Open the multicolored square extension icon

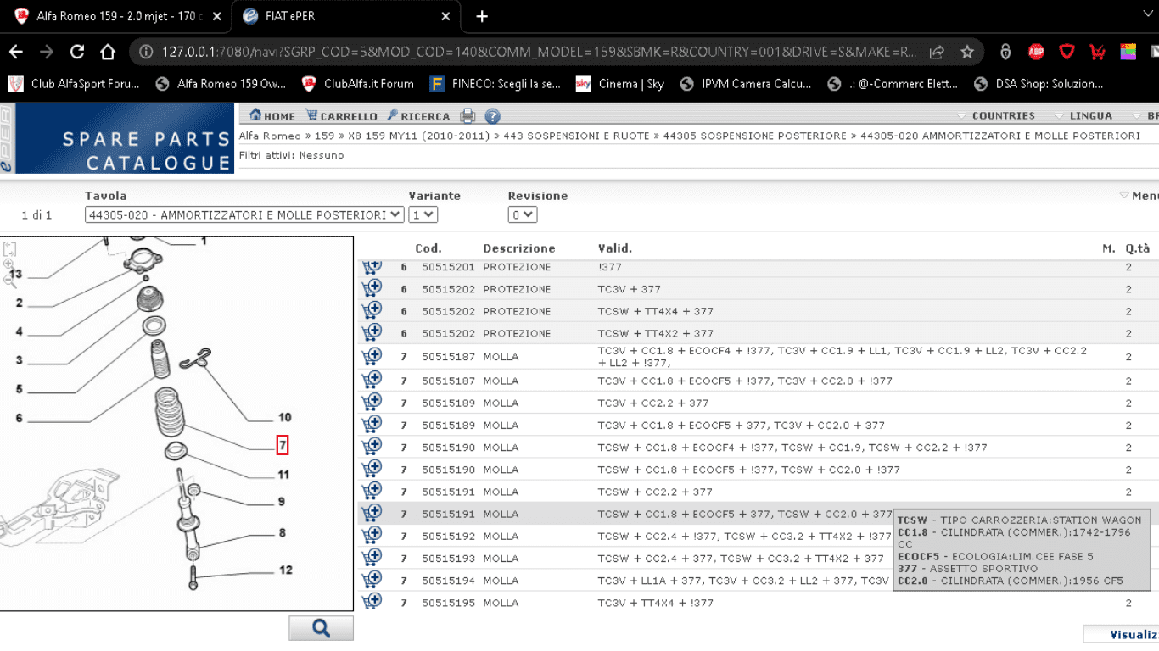coord(1128,52)
